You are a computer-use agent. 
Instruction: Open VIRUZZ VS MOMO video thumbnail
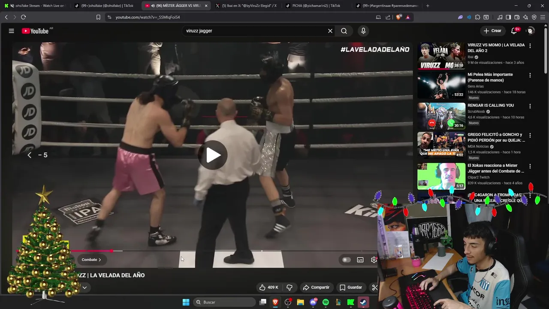click(x=441, y=56)
